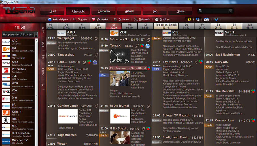Image resolution: width=257 pixels, height=146 pixels.
Task: Switch to the Start tab
Action: point(53,11)
